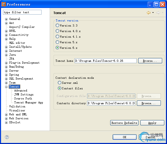Click the help question mark icon
Image resolution: width=167 pixels, height=144 pixels.
point(7,137)
